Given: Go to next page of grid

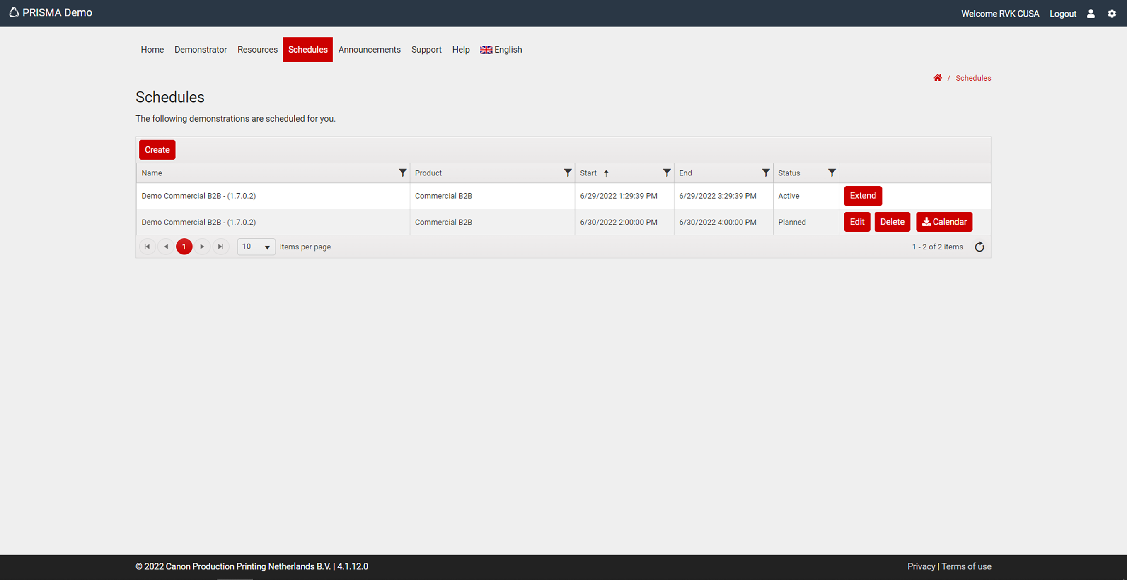Looking at the screenshot, I should coord(202,247).
